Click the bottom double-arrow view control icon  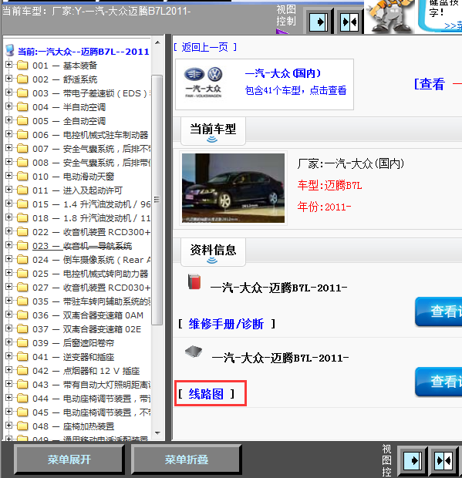[443, 460]
